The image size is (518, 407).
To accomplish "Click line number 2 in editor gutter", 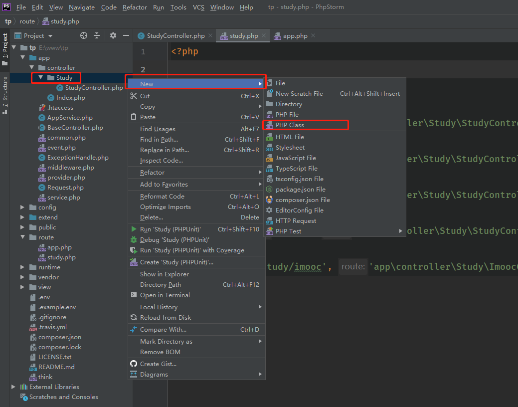I will coord(143,69).
